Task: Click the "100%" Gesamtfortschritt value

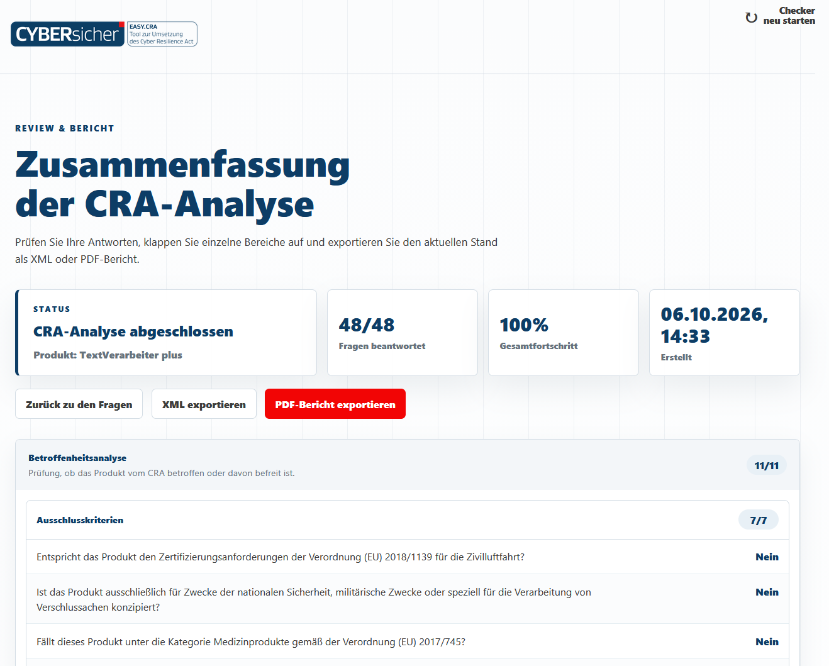Action: pyautogui.click(x=524, y=325)
